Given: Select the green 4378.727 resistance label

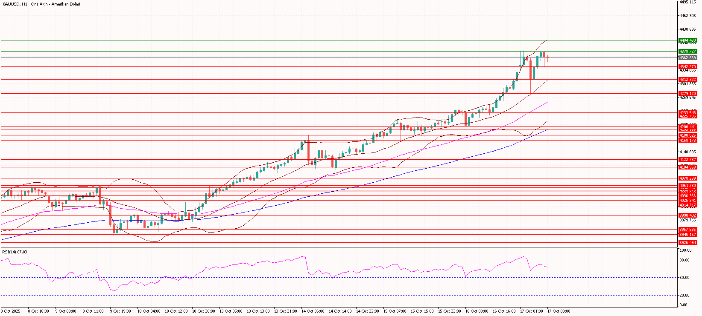Looking at the screenshot, I should [x=687, y=52].
